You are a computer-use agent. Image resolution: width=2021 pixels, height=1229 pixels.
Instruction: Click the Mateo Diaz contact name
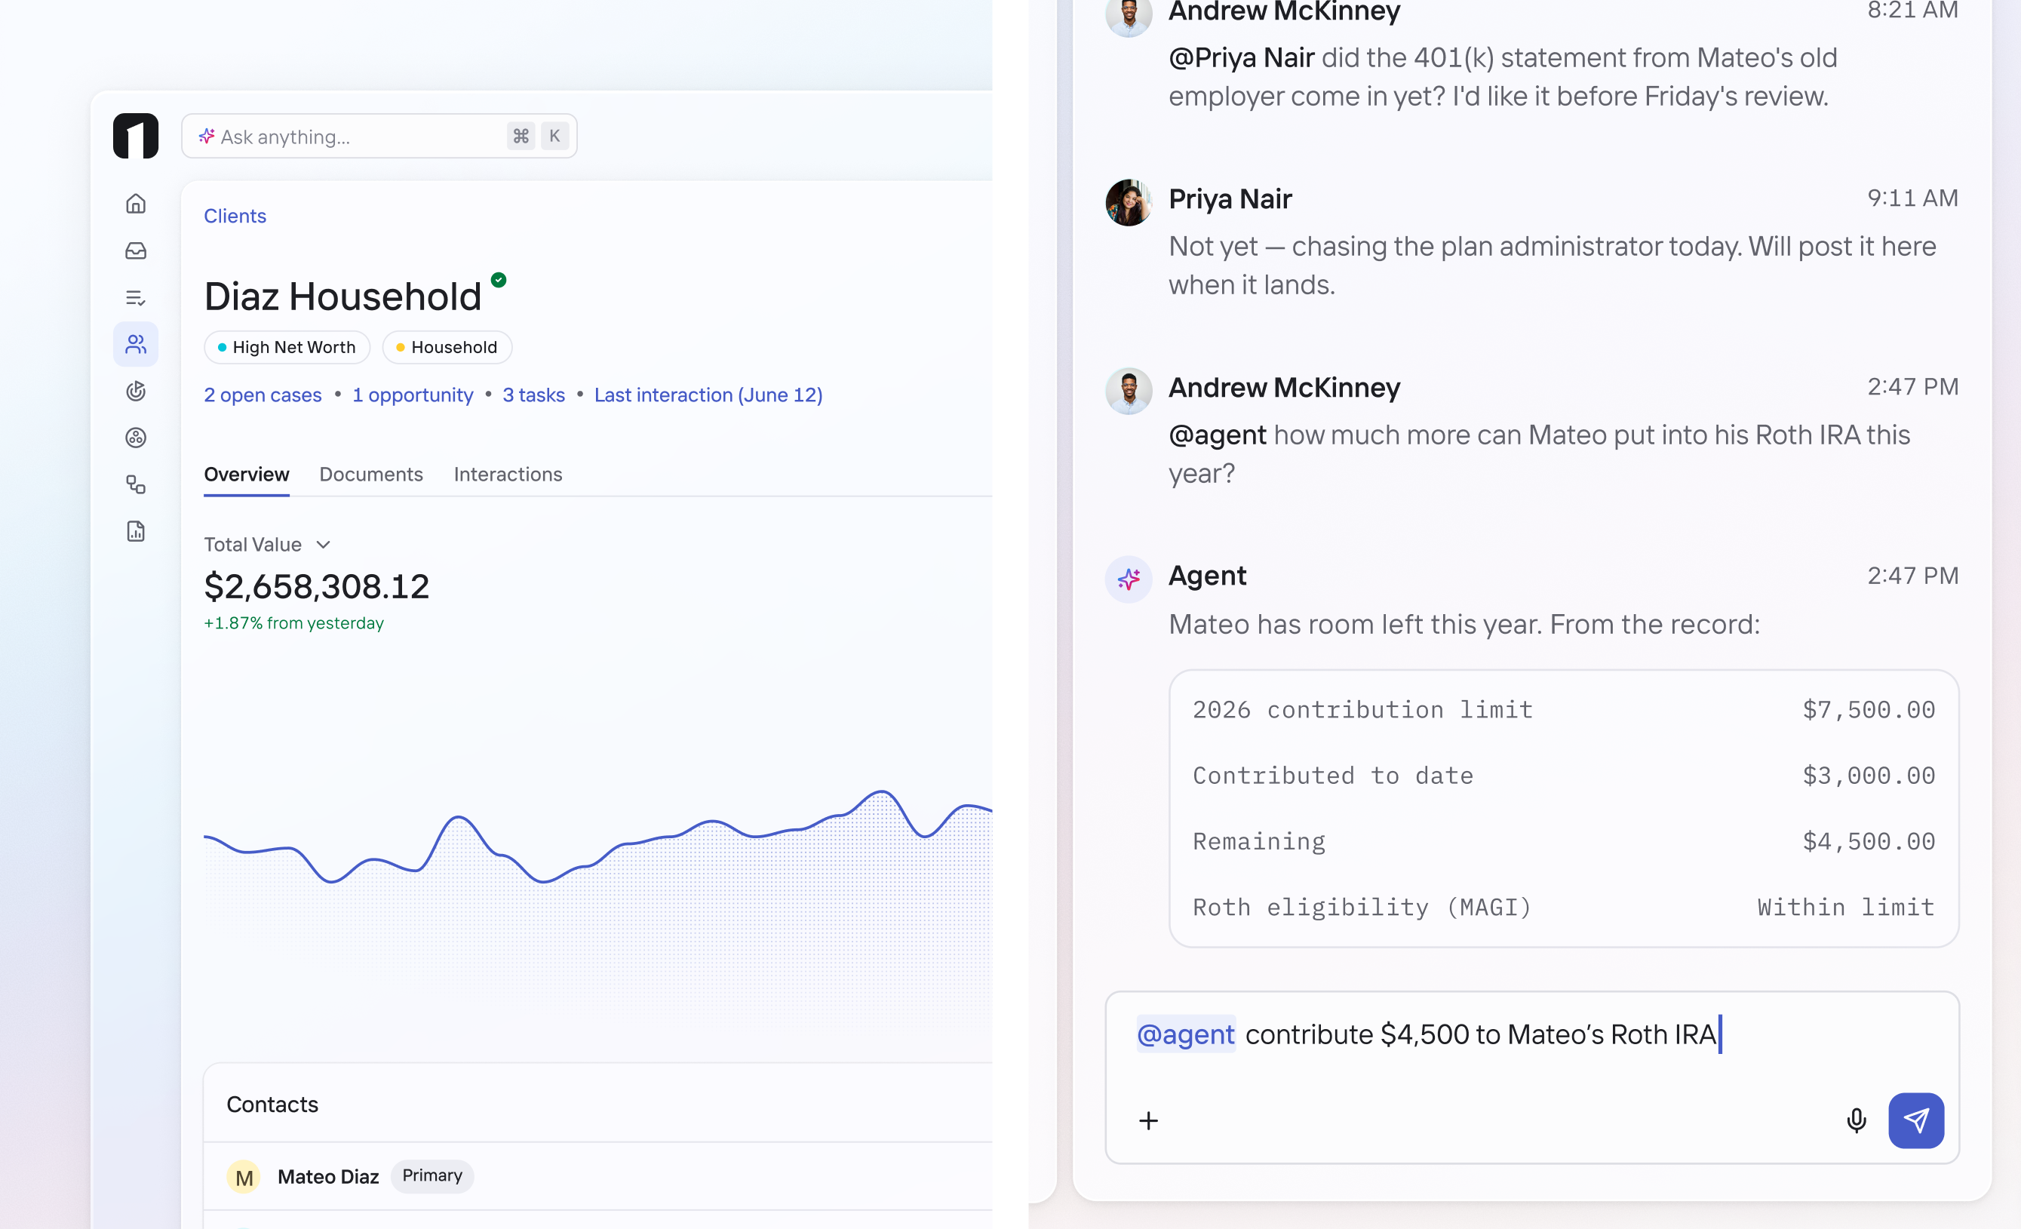[x=328, y=1177]
